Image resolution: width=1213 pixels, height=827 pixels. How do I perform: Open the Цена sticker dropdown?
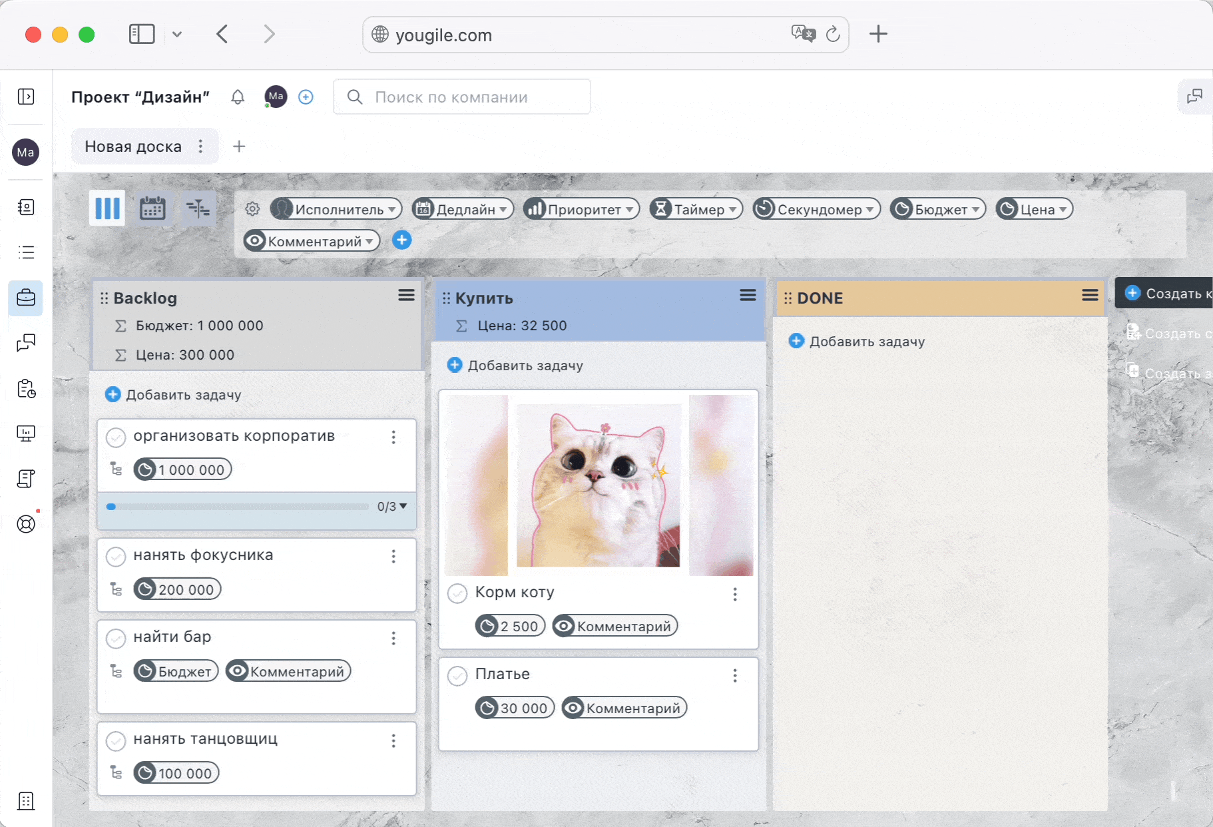click(1035, 209)
